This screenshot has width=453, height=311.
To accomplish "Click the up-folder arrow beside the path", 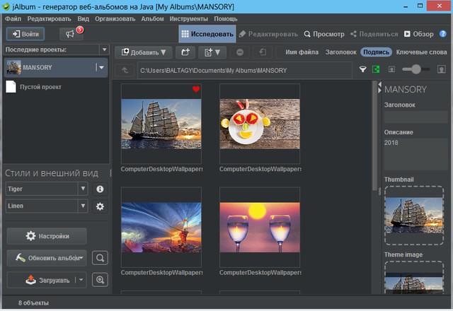I will pyautogui.click(x=125, y=70).
